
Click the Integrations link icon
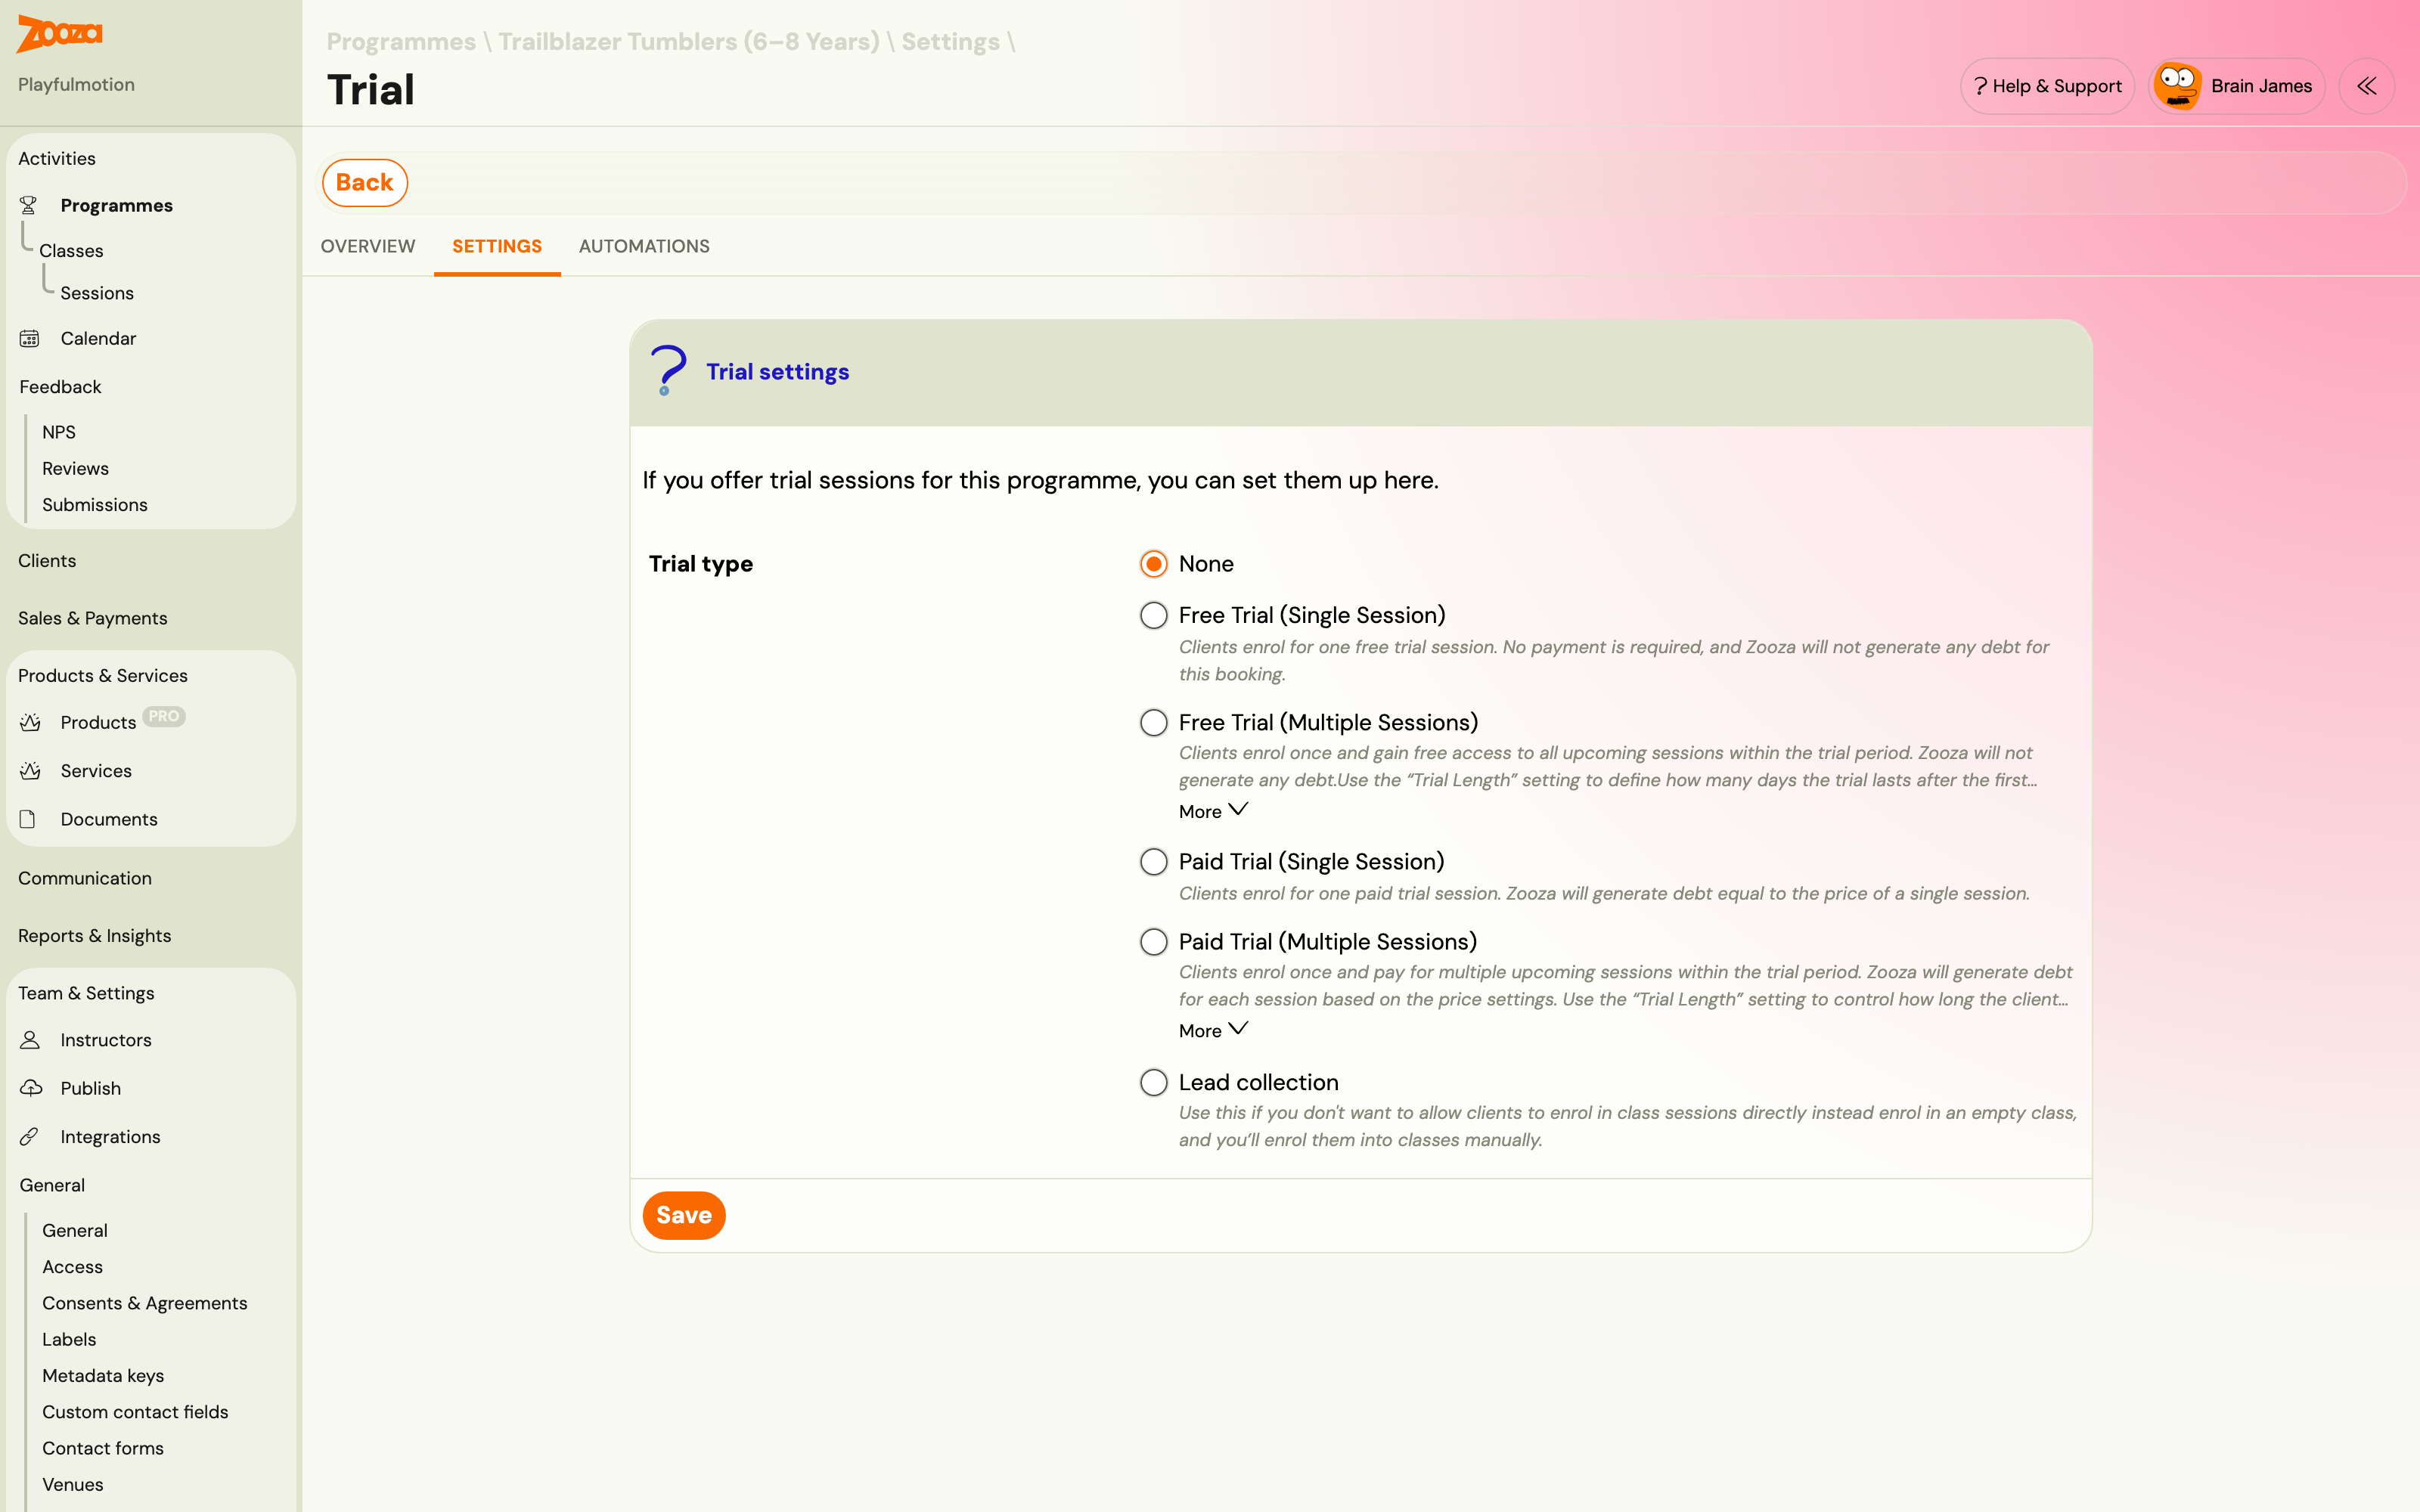coord(29,1137)
